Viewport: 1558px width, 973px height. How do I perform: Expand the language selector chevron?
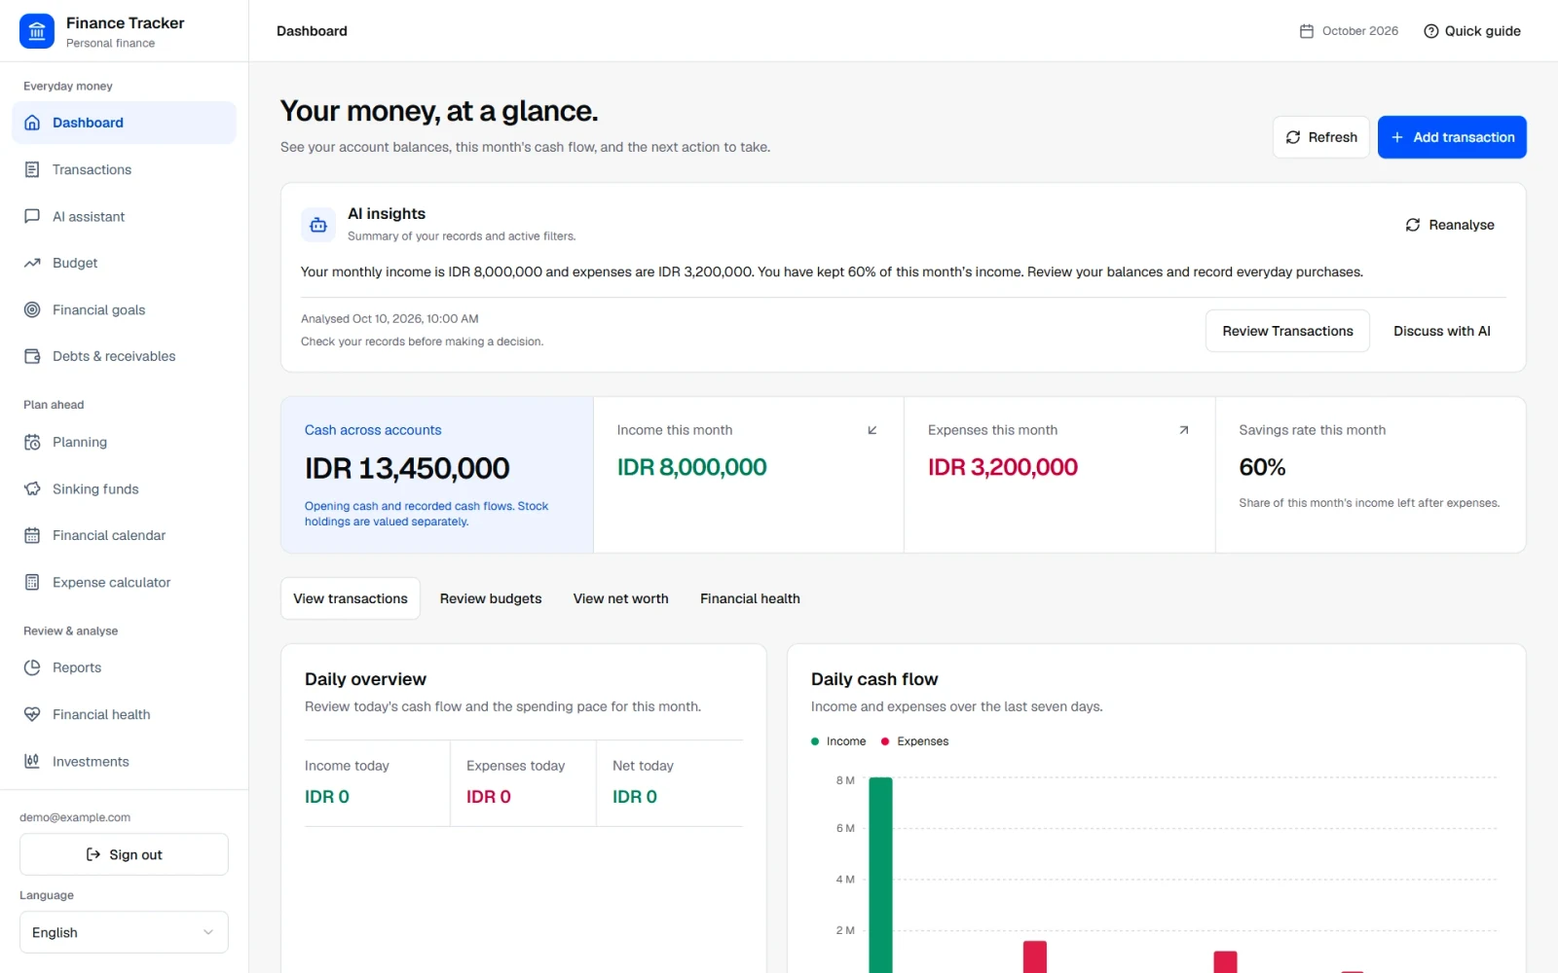coord(208,932)
